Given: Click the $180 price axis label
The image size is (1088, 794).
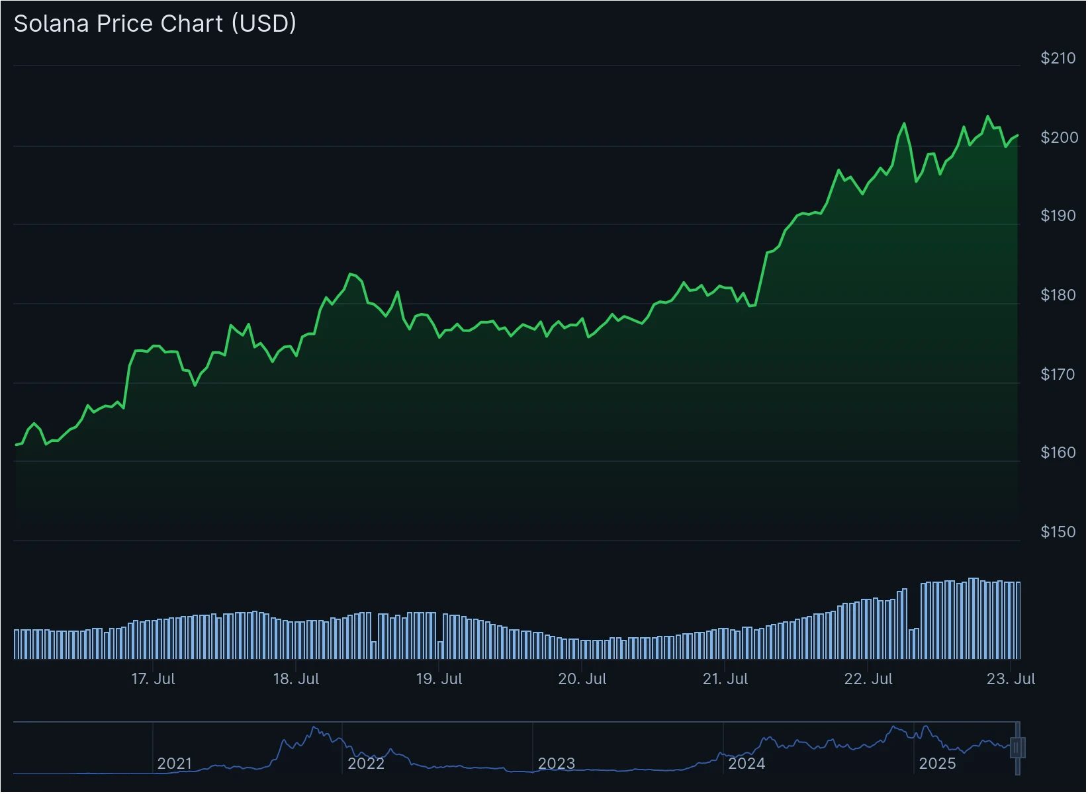Looking at the screenshot, I should (1058, 295).
